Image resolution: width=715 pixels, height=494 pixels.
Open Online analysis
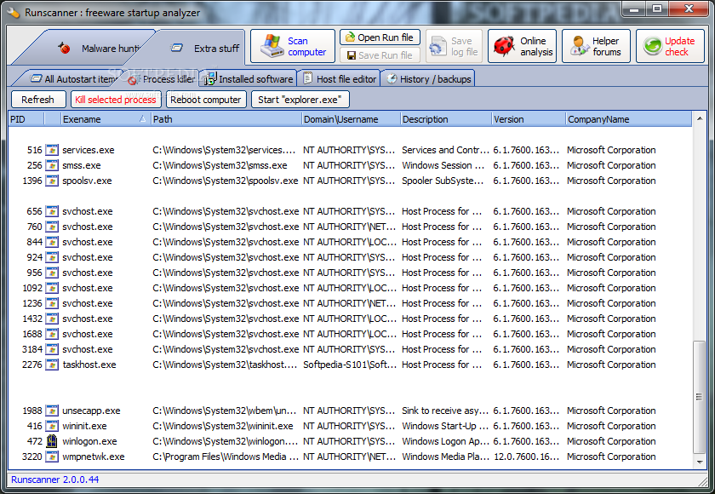[522, 46]
